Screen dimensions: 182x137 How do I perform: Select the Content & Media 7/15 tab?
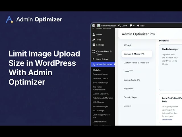tap(137, 54)
